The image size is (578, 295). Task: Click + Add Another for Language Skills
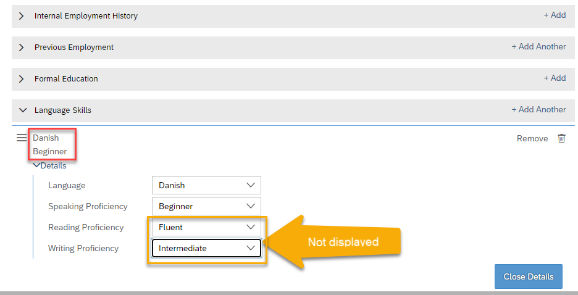(538, 109)
